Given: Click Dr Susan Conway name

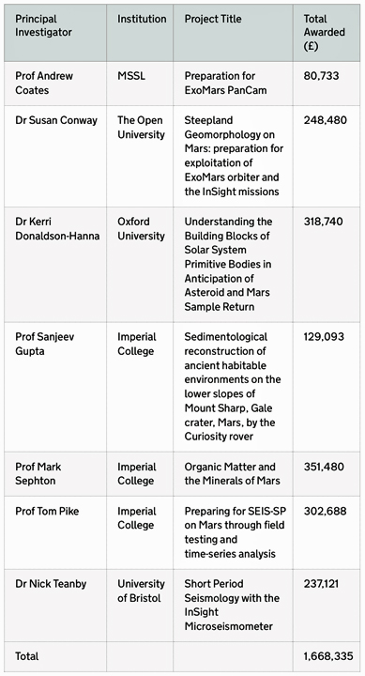Looking at the screenshot, I should [x=56, y=120].
